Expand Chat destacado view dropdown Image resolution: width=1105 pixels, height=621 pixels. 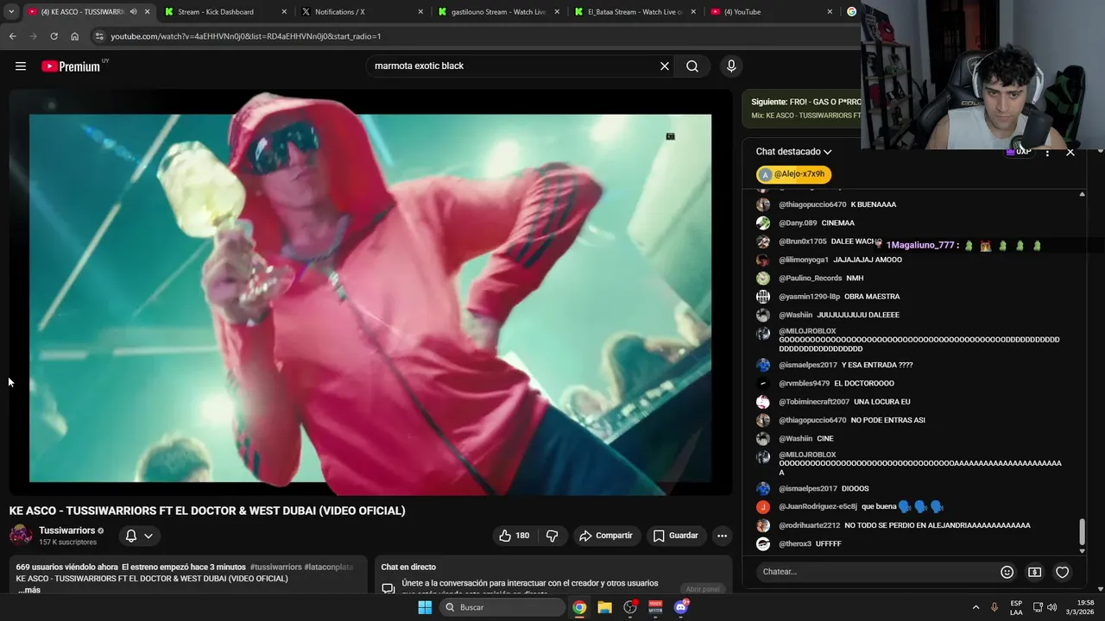pyautogui.click(x=793, y=152)
